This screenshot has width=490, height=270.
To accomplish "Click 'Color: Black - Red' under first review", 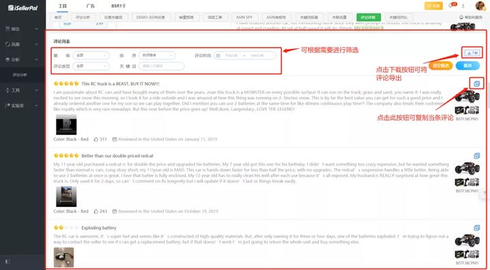I will pyautogui.click(x=71, y=139).
